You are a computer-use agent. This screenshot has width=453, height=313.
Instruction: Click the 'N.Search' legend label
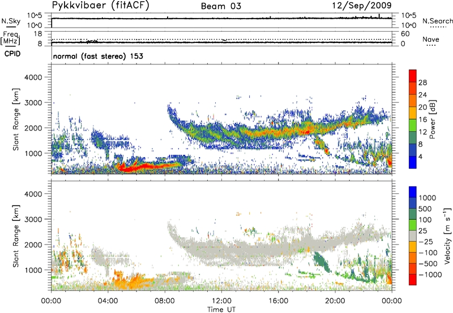[438, 21]
